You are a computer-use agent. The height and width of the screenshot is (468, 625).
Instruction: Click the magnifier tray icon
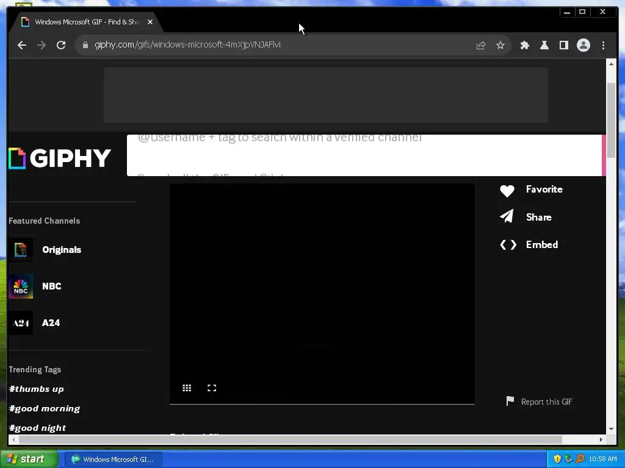[580, 459]
